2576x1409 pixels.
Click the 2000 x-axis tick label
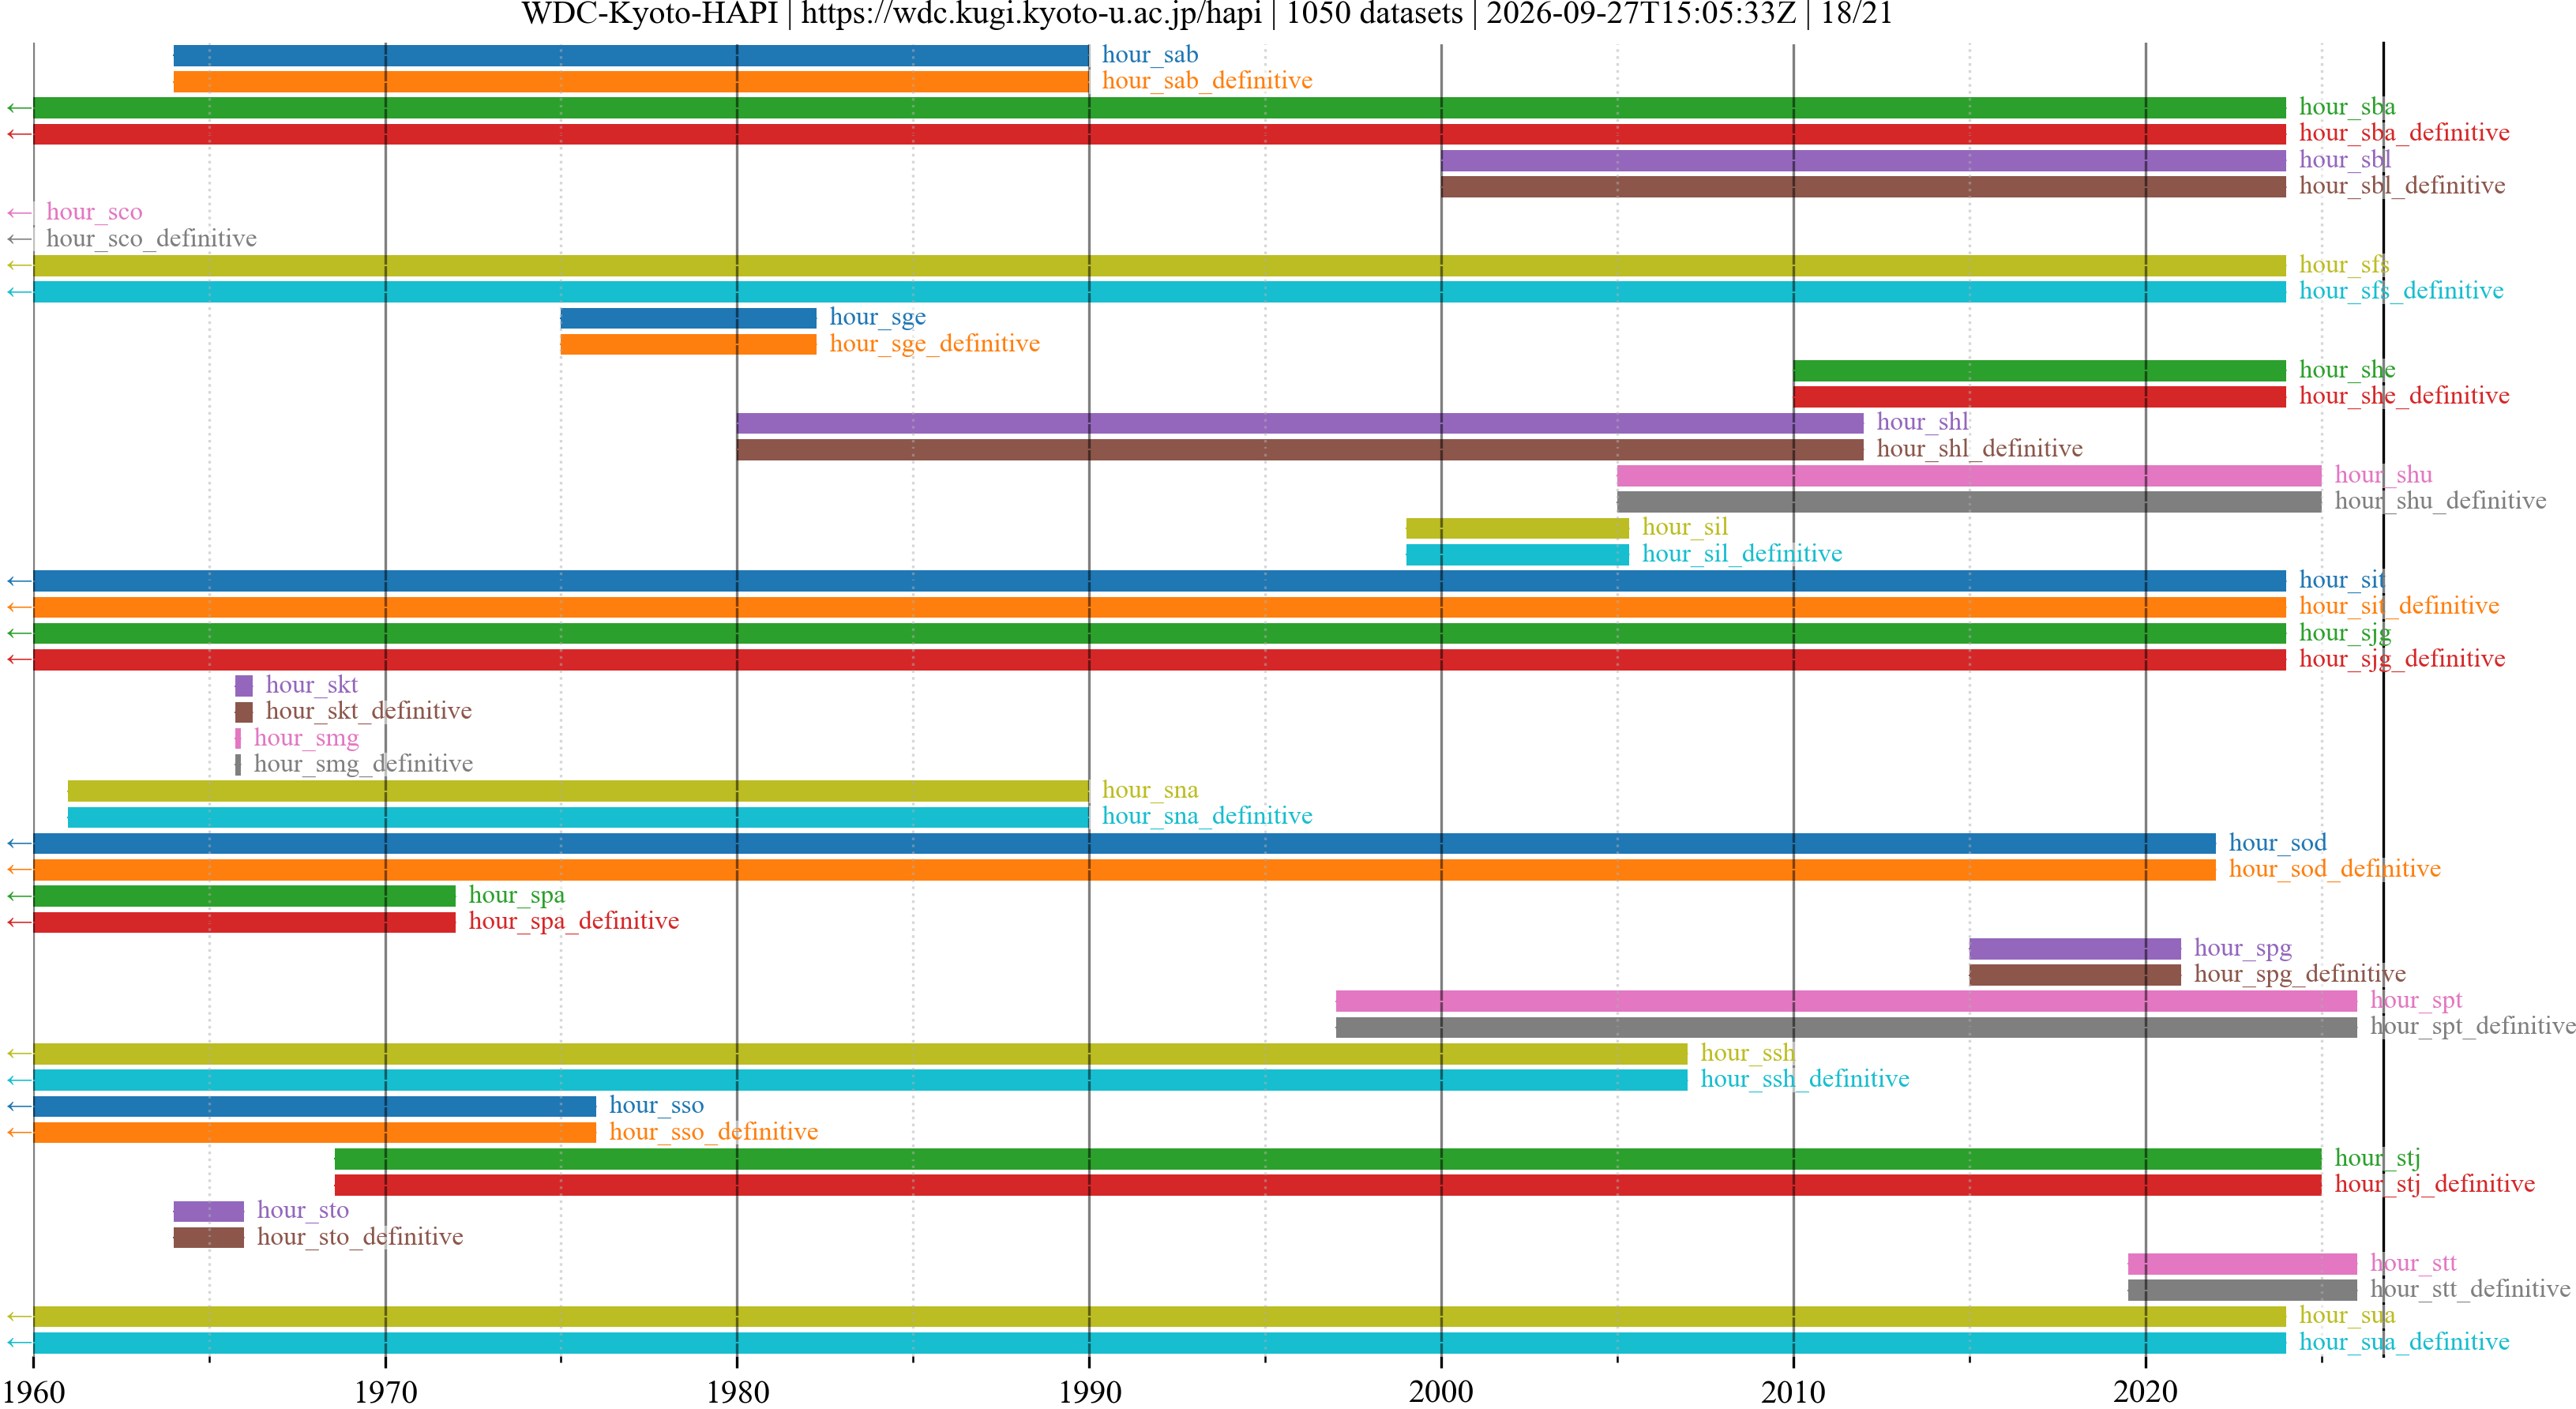pyautogui.click(x=1441, y=1391)
